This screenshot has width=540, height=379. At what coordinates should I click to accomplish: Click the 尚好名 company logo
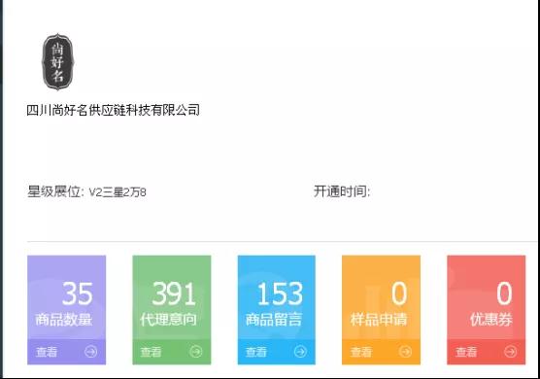[x=58, y=62]
